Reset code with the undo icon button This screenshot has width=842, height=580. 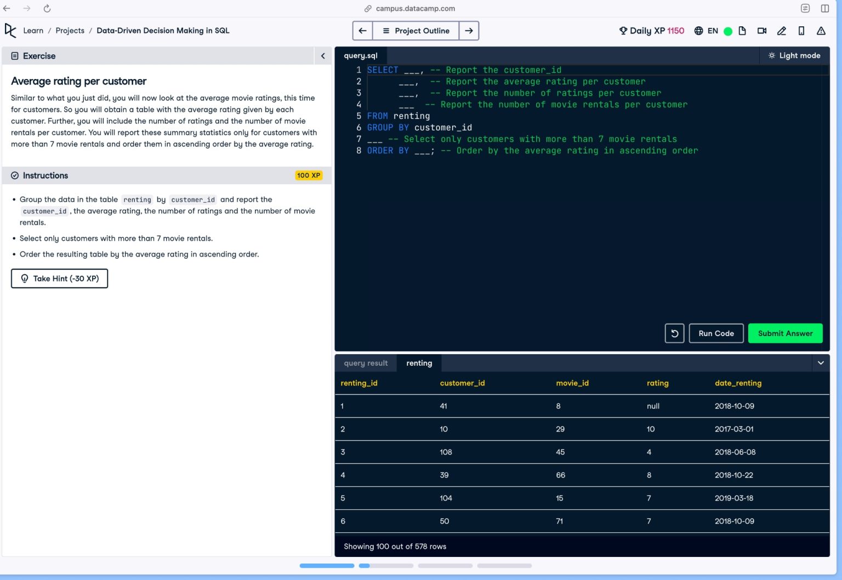674,333
